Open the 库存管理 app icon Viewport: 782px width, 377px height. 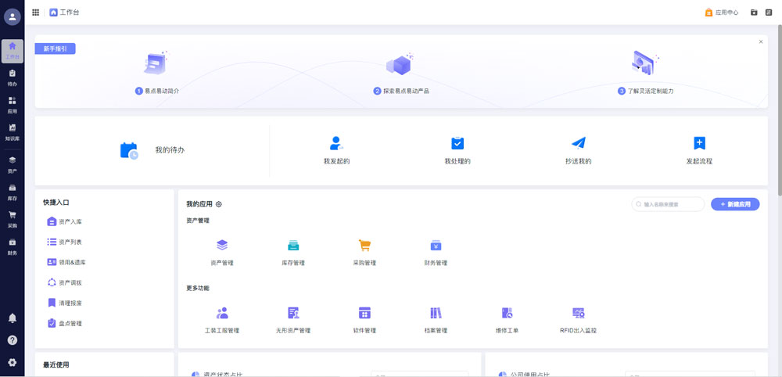[293, 246]
